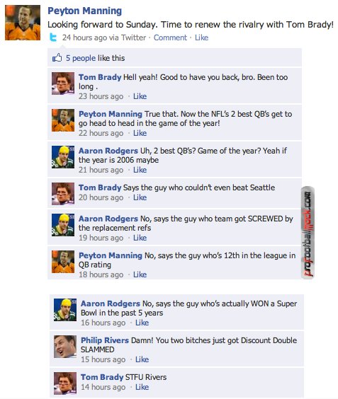
Task: Click the profootballmock.com watermark logo
Action: point(308,232)
